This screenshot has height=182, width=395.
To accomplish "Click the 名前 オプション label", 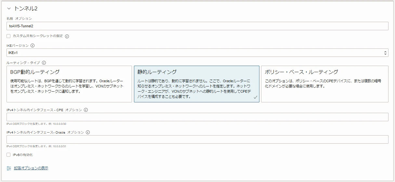I will 19,19.
